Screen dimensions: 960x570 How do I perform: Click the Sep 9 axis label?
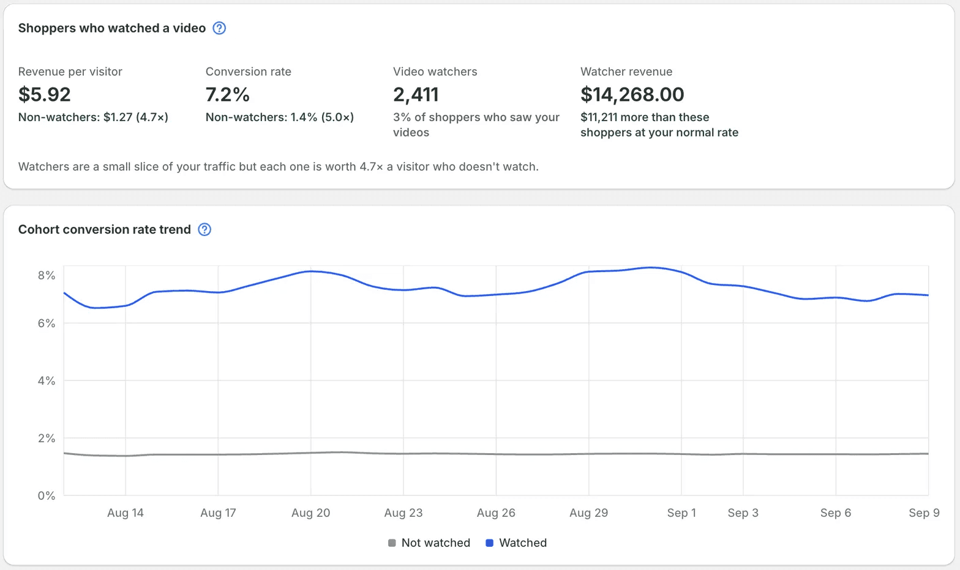click(x=924, y=513)
